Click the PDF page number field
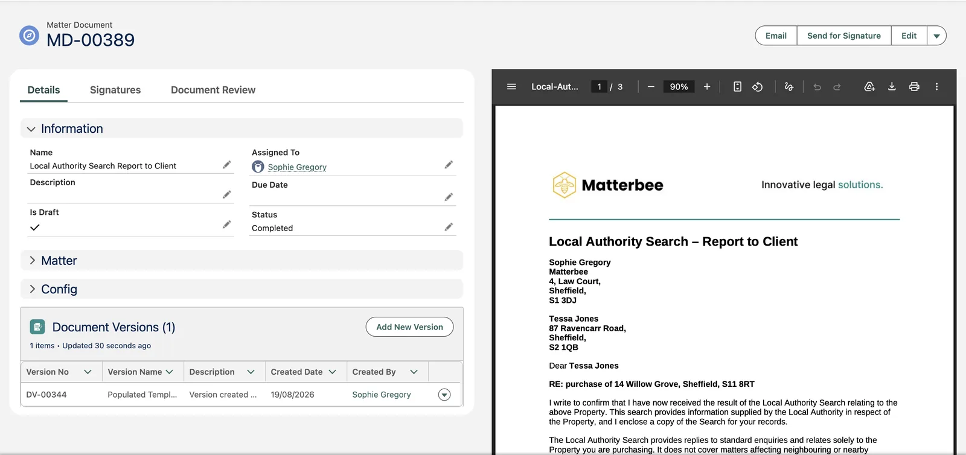The height and width of the screenshot is (455, 966). pos(599,87)
